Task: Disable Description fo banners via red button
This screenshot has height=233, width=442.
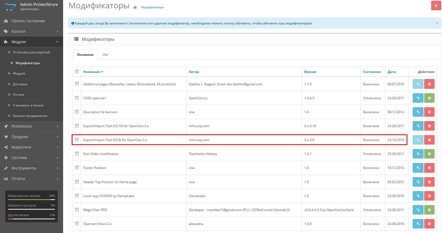Action: click(429, 112)
